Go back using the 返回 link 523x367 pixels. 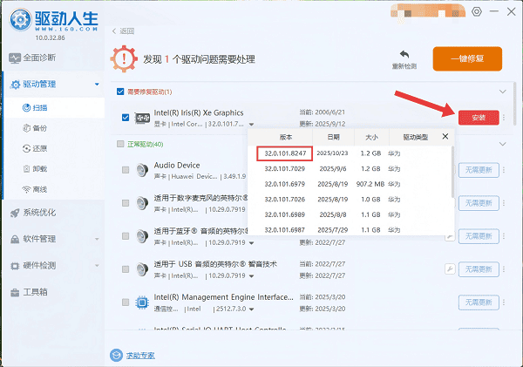pyautogui.click(x=125, y=31)
